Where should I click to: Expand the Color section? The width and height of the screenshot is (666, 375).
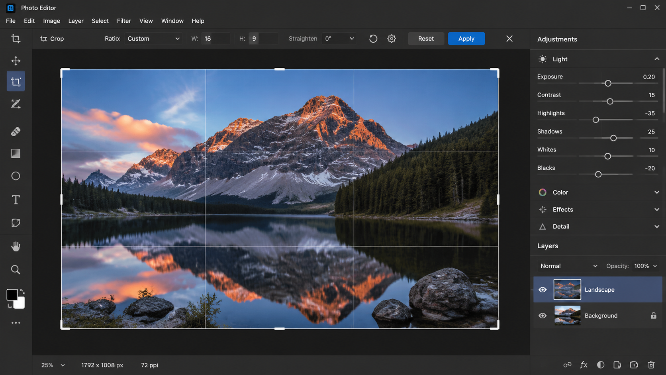(x=657, y=192)
